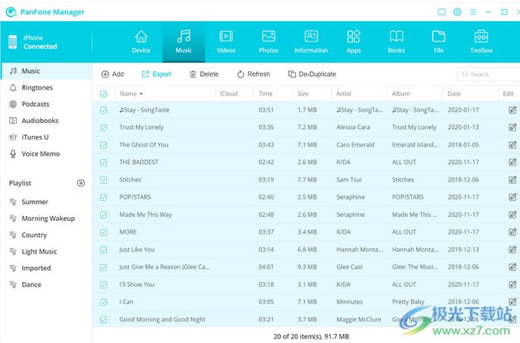Switch to the Books tab

pyautogui.click(x=396, y=42)
